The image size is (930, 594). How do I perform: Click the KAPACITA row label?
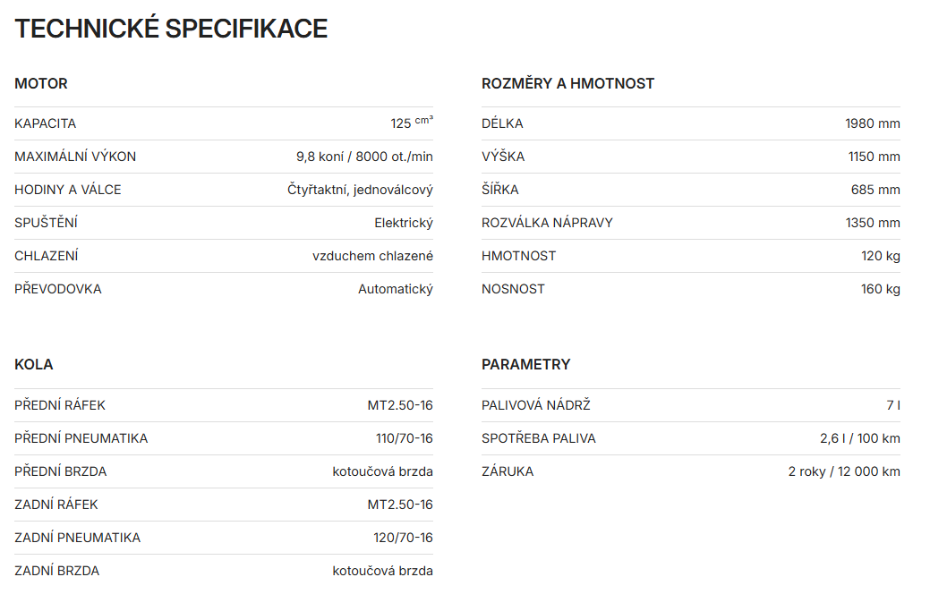click(45, 123)
